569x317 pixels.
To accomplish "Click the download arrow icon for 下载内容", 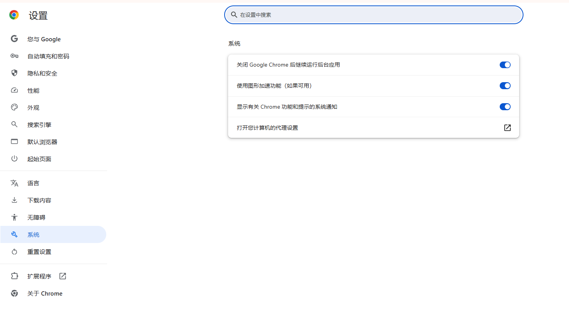I will (14, 200).
